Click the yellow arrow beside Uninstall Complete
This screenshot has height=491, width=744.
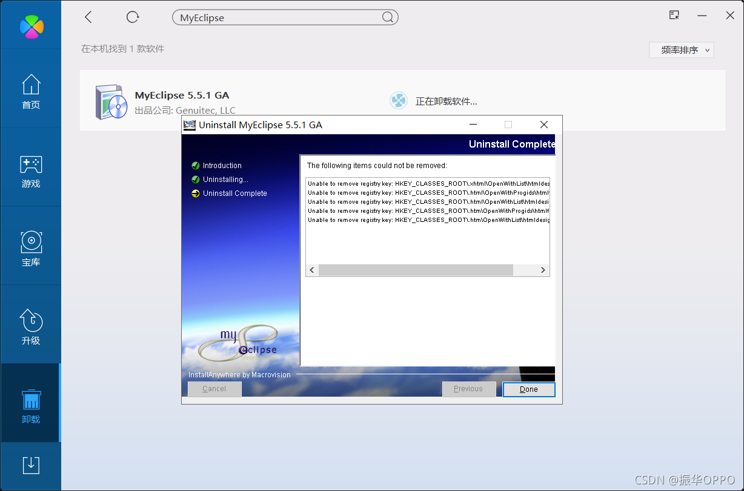click(x=196, y=193)
